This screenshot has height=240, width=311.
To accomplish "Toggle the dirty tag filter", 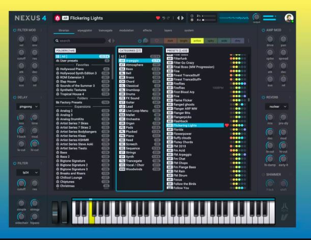I will (238, 41).
